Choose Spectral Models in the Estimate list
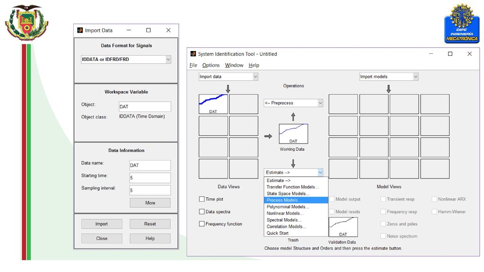The width and height of the screenshot is (484, 272). pyautogui.click(x=296, y=220)
